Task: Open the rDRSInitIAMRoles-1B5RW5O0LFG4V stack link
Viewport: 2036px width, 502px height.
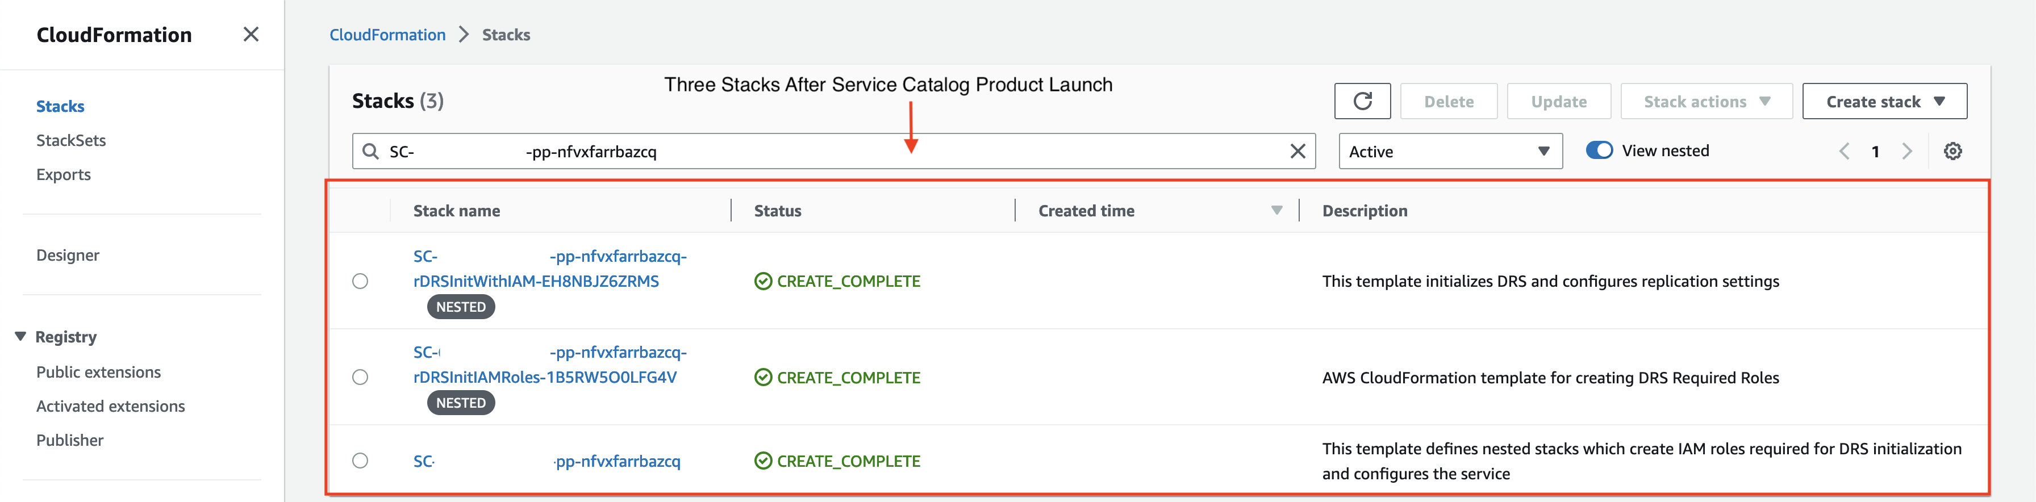Action: pos(550,365)
